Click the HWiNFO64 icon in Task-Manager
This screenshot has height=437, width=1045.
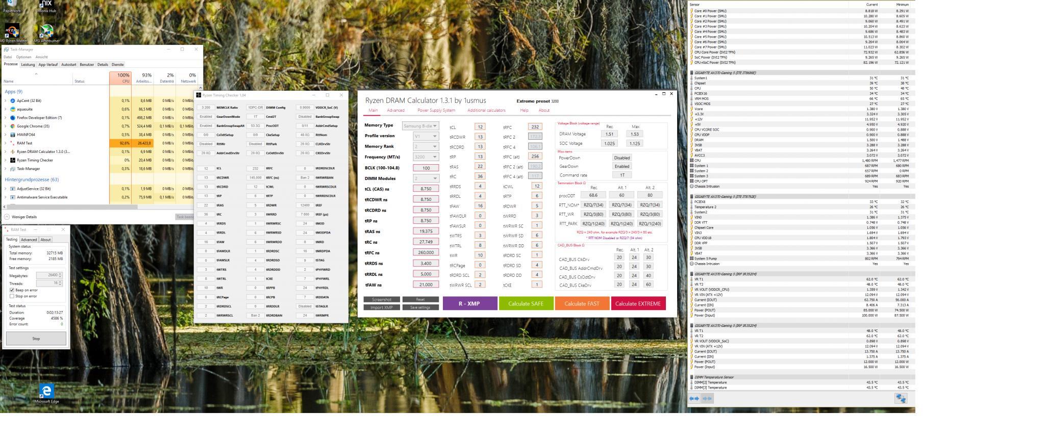[13, 135]
